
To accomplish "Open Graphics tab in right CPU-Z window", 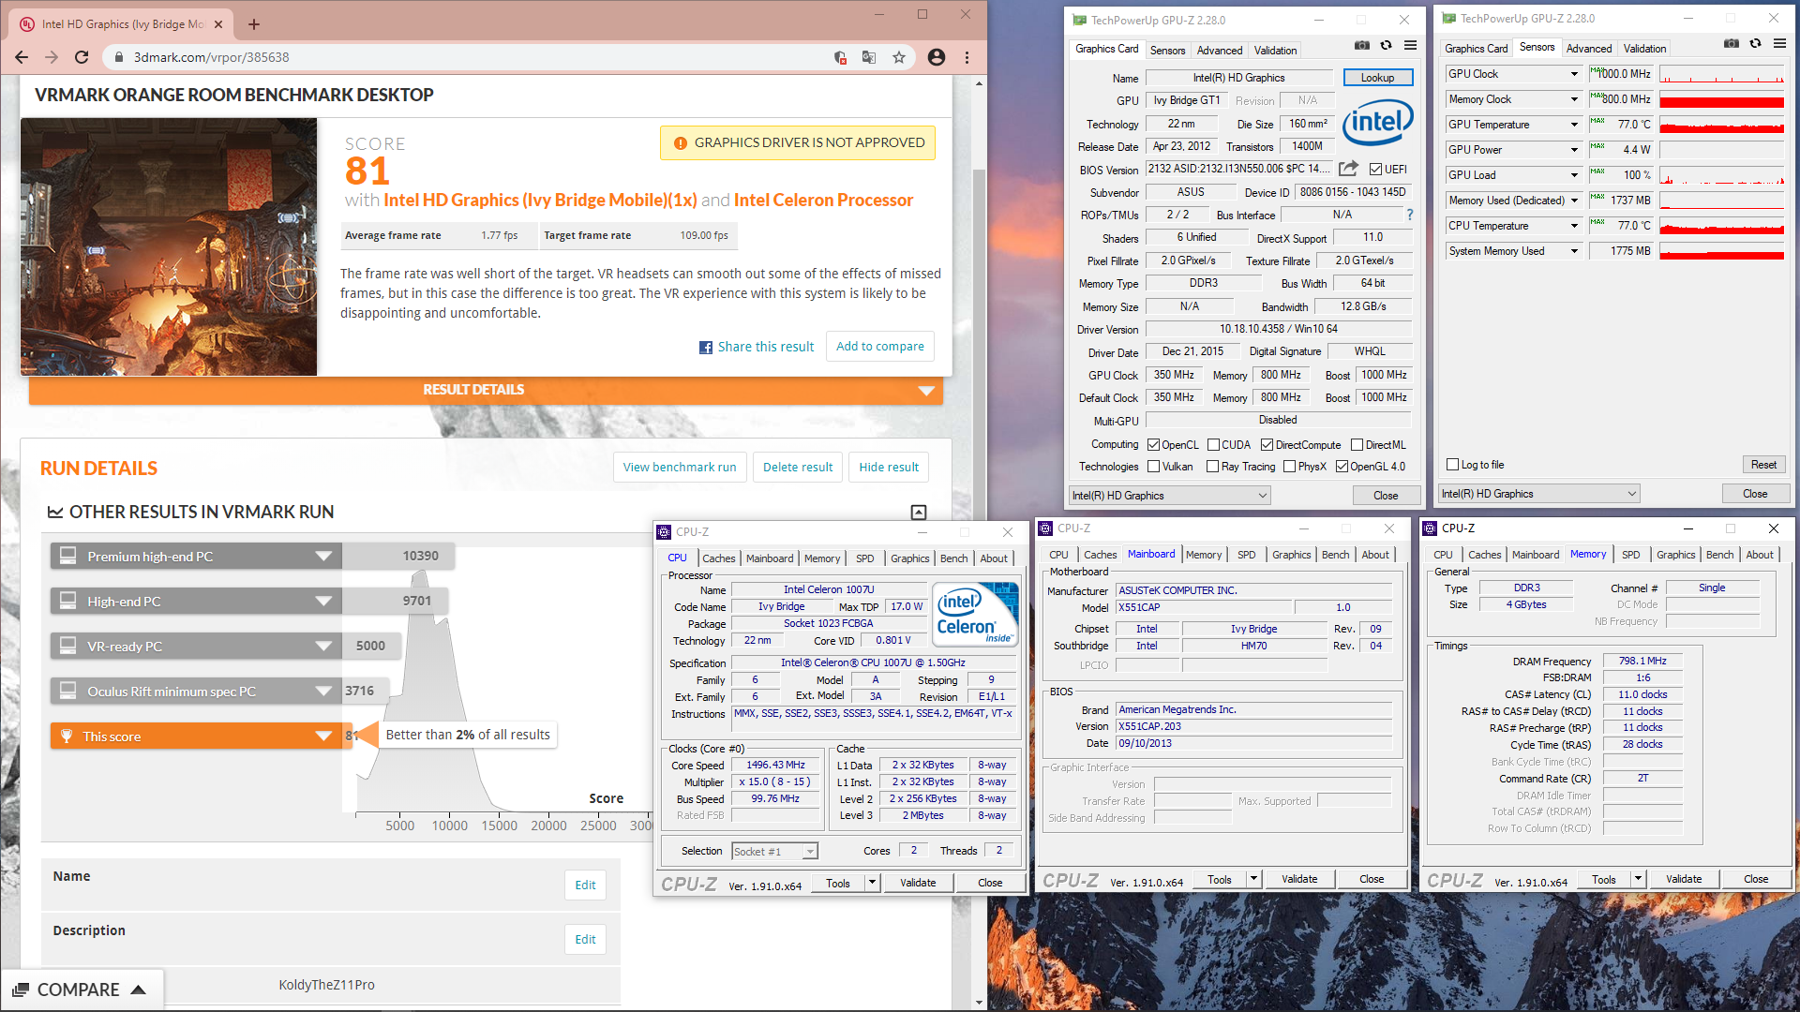I will [1675, 555].
